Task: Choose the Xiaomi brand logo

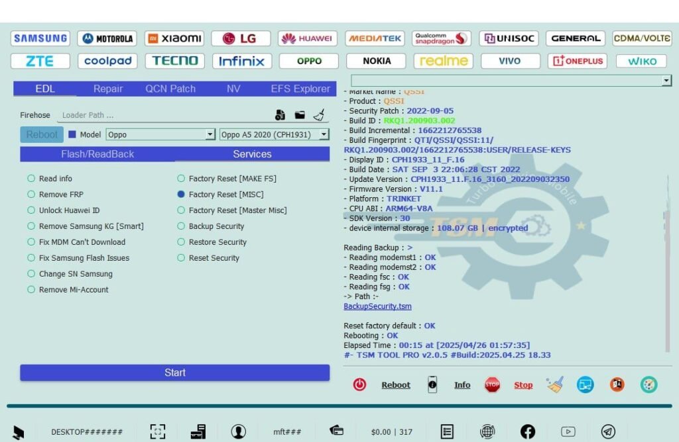Action: coord(174,38)
